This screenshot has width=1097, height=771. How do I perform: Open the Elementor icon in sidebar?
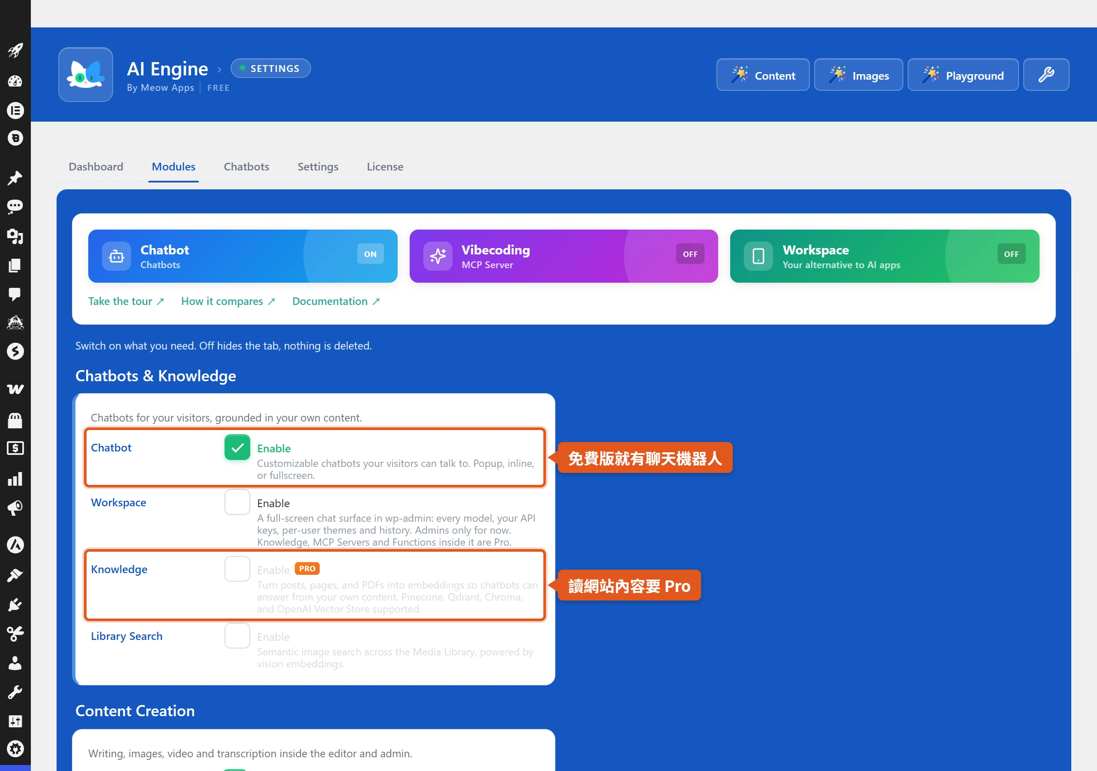click(x=15, y=111)
